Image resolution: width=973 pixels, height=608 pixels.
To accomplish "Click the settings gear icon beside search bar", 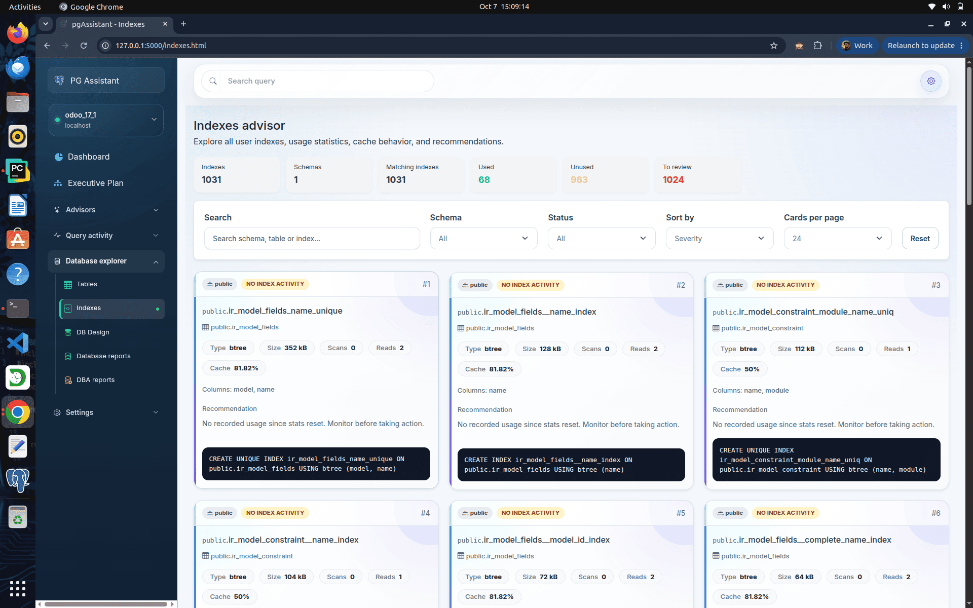I will (x=930, y=81).
